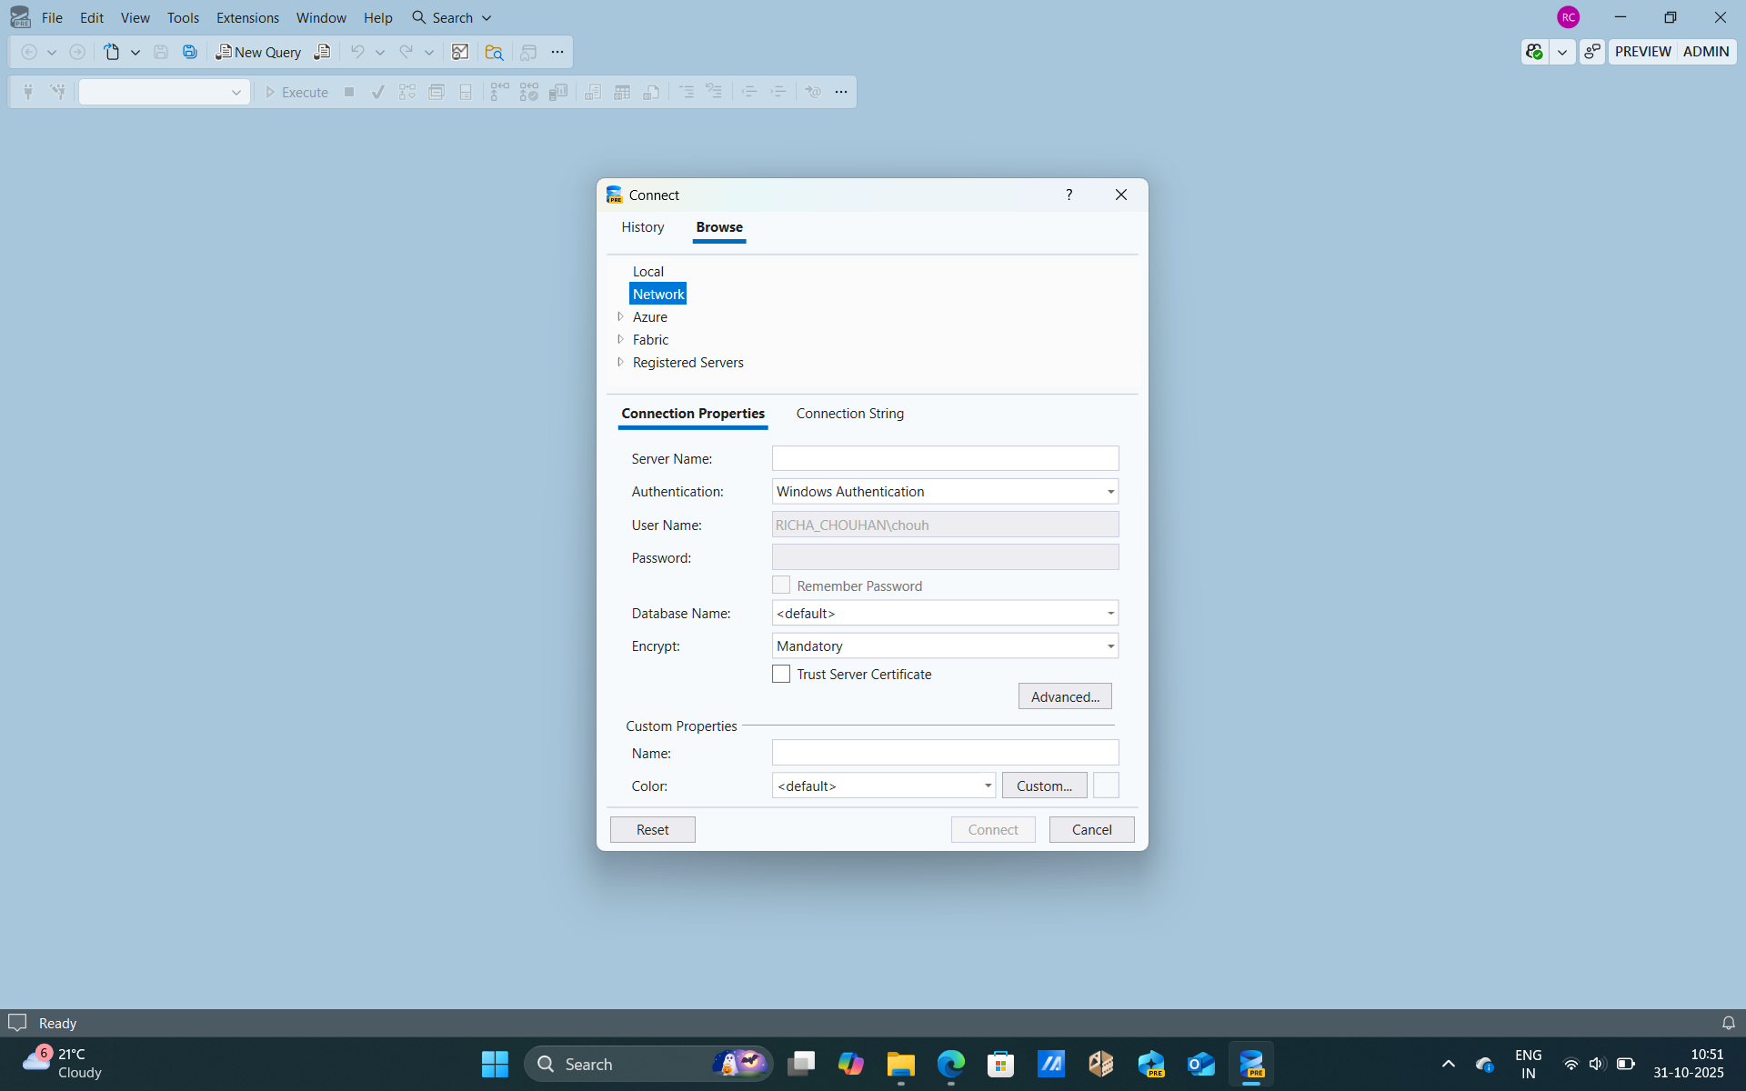The width and height of the screenshot is (1746, 1091).
Task: Open the notifications bell in the status bar
Action: tap(1728, 1023)
